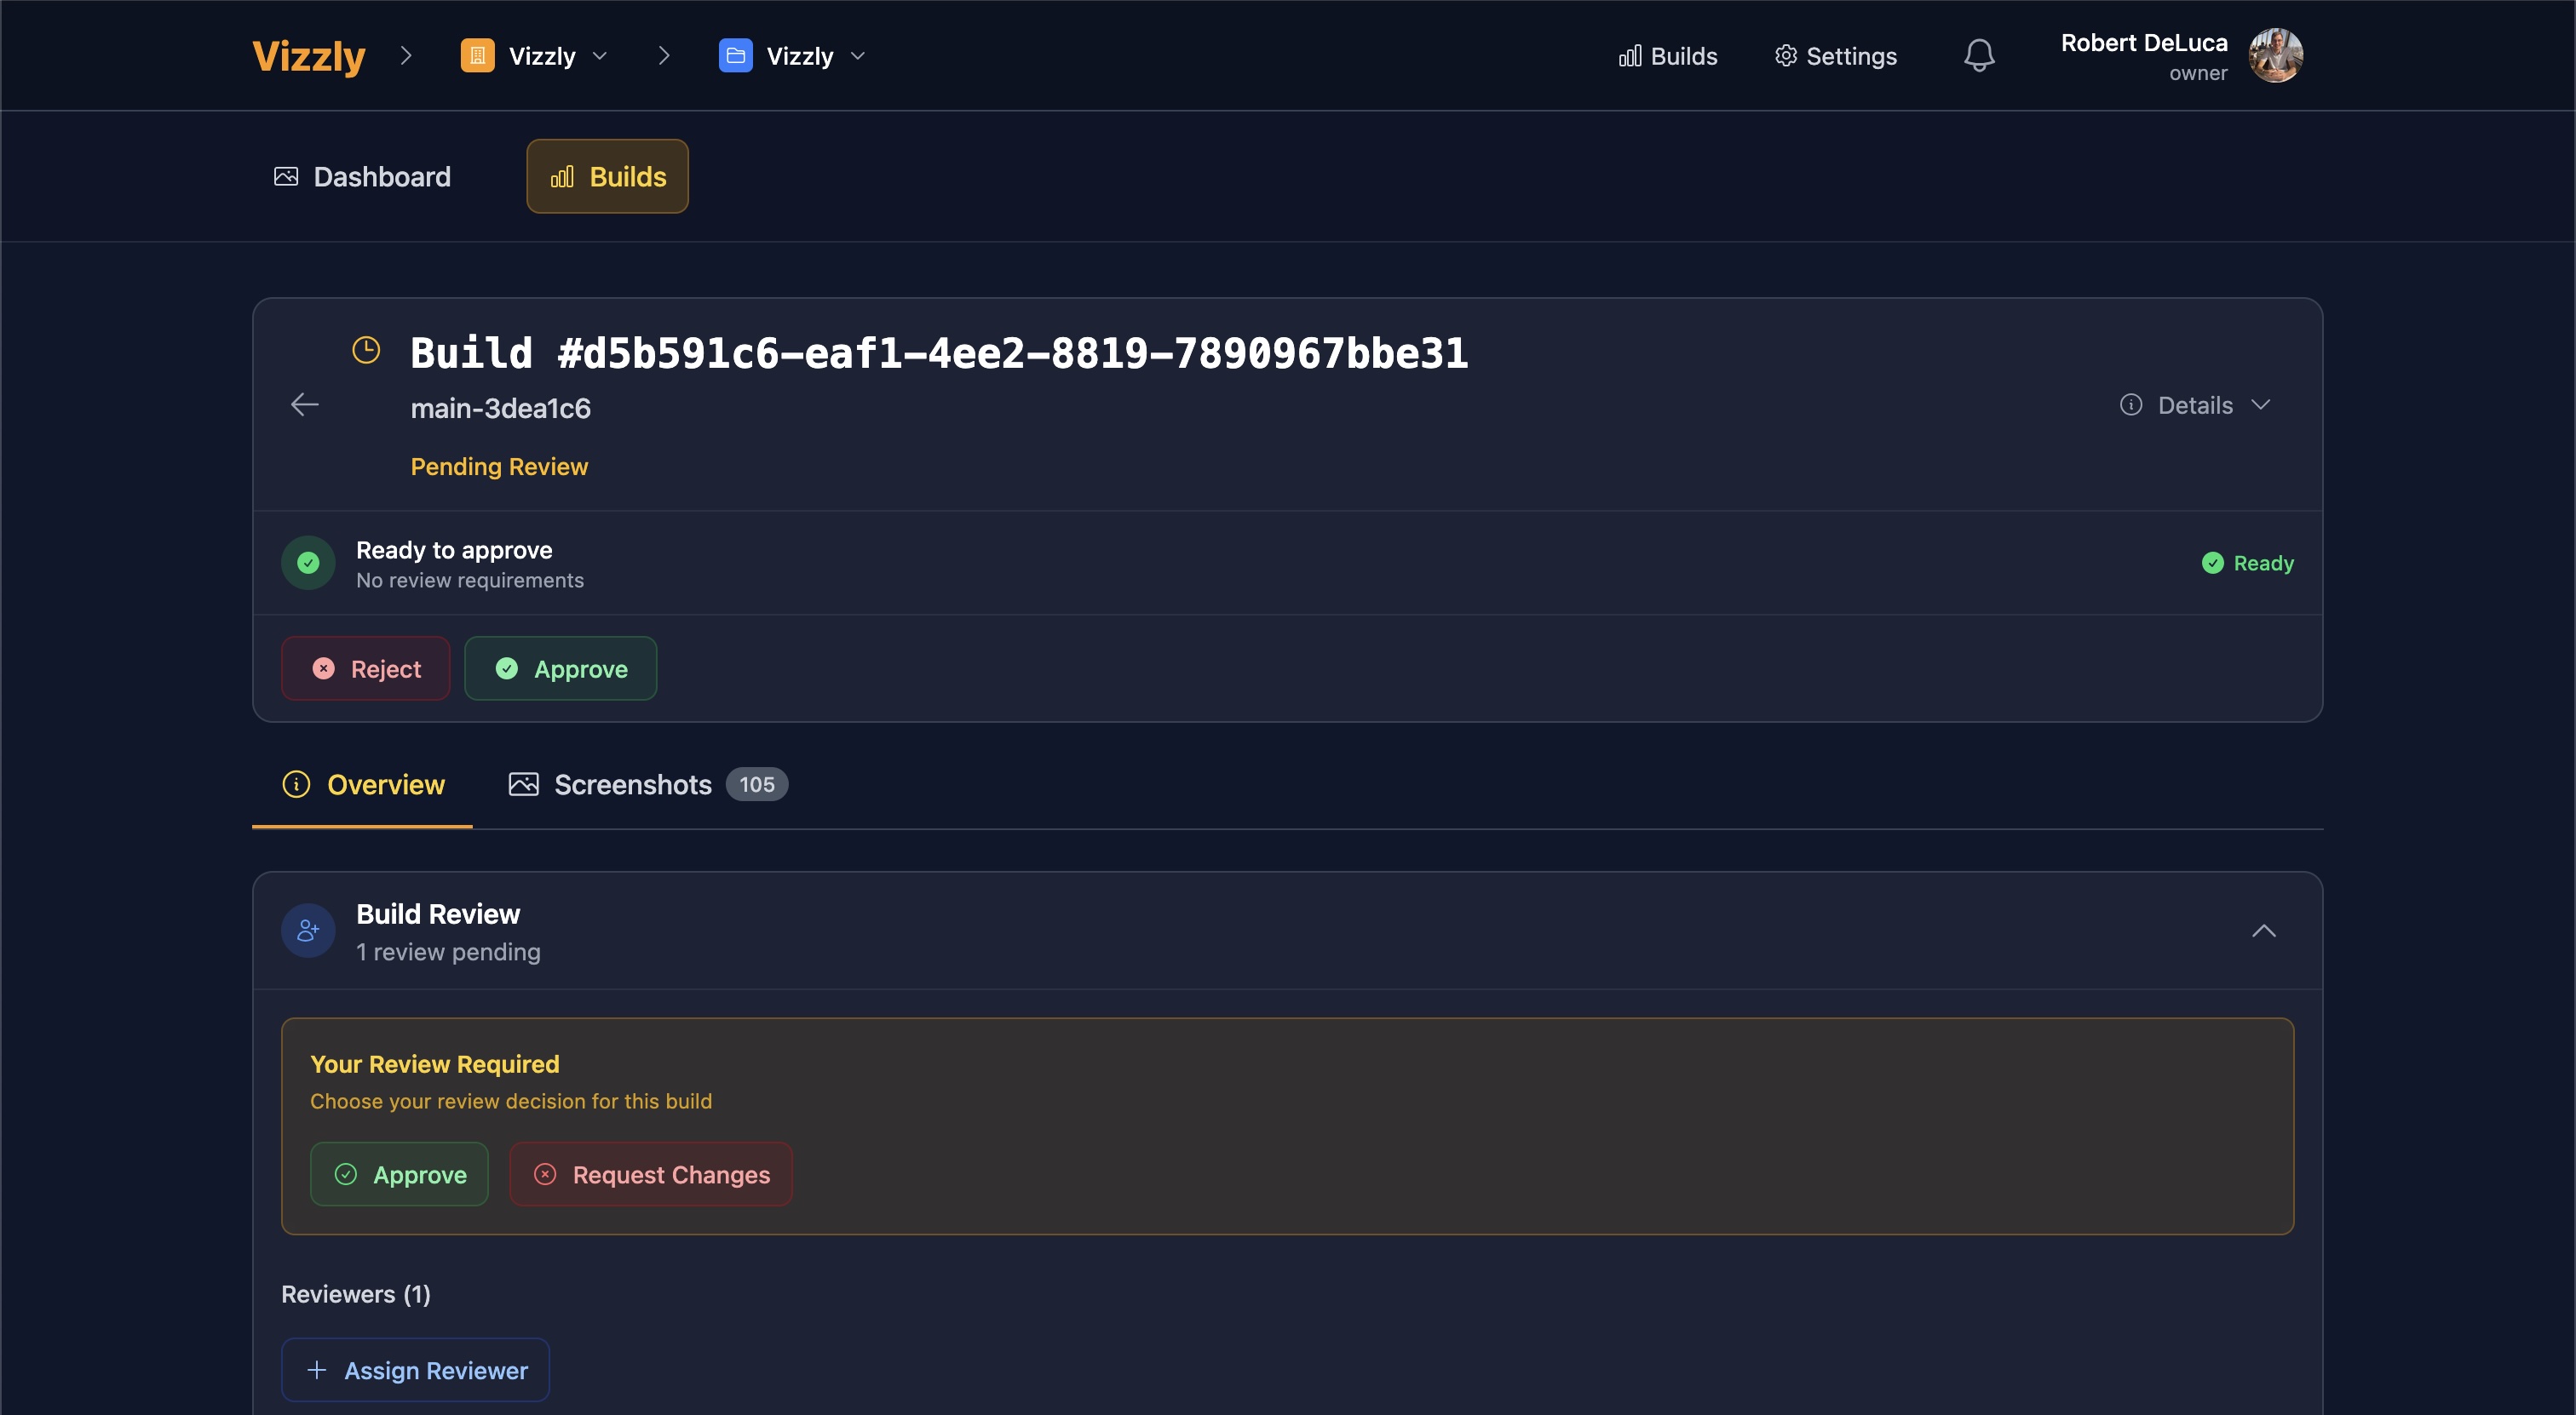This screenshot has height=1415, width=2576.
Task: Click "No review requirements" text
Action: 470,581
